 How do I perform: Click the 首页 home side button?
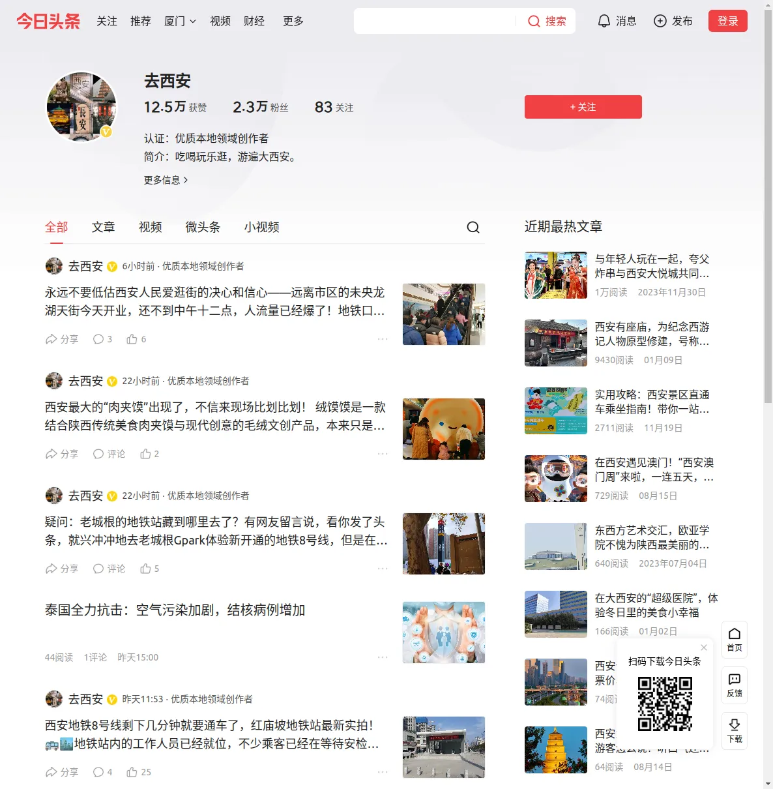point(735,640)
